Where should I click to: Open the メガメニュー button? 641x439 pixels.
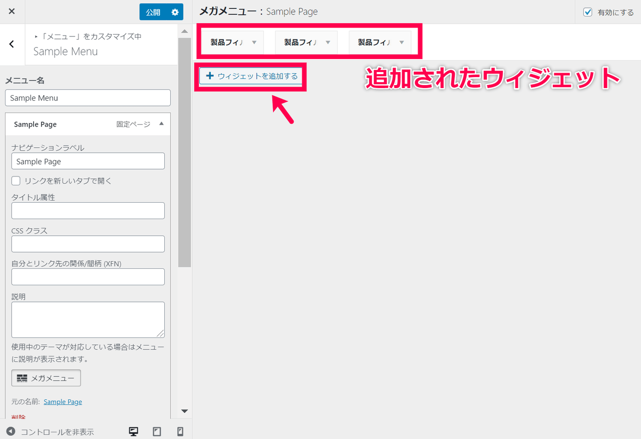tap(46, 378)
